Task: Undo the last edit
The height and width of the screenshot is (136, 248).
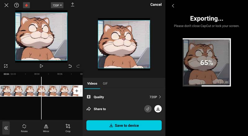Action: [x=70, y=66]
